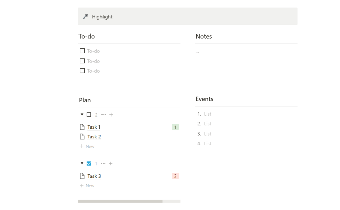This screenshot has height=210, width=340.
Task: Open the Task 3 page icon
Action: coord(82,176)
